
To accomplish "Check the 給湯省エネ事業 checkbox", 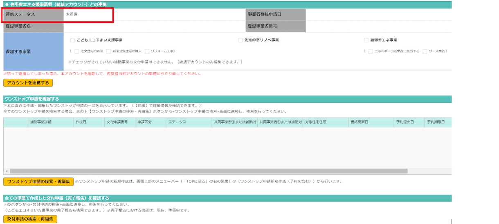I will pos(366,40).
